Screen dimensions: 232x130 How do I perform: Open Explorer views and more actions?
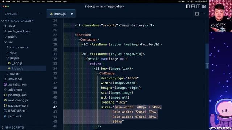[41, 14]
